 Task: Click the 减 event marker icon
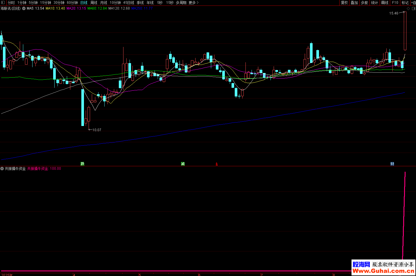tap(183, 164)
